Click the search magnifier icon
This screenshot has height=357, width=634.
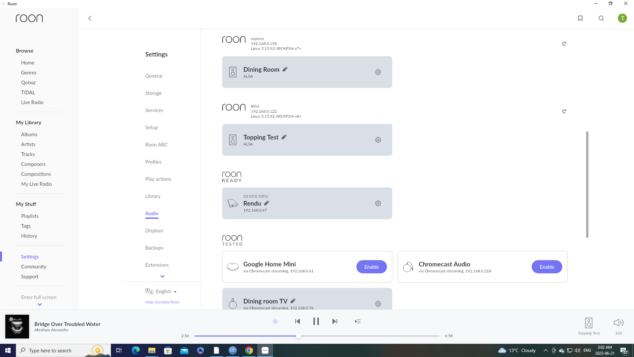[x=601, y=18]
